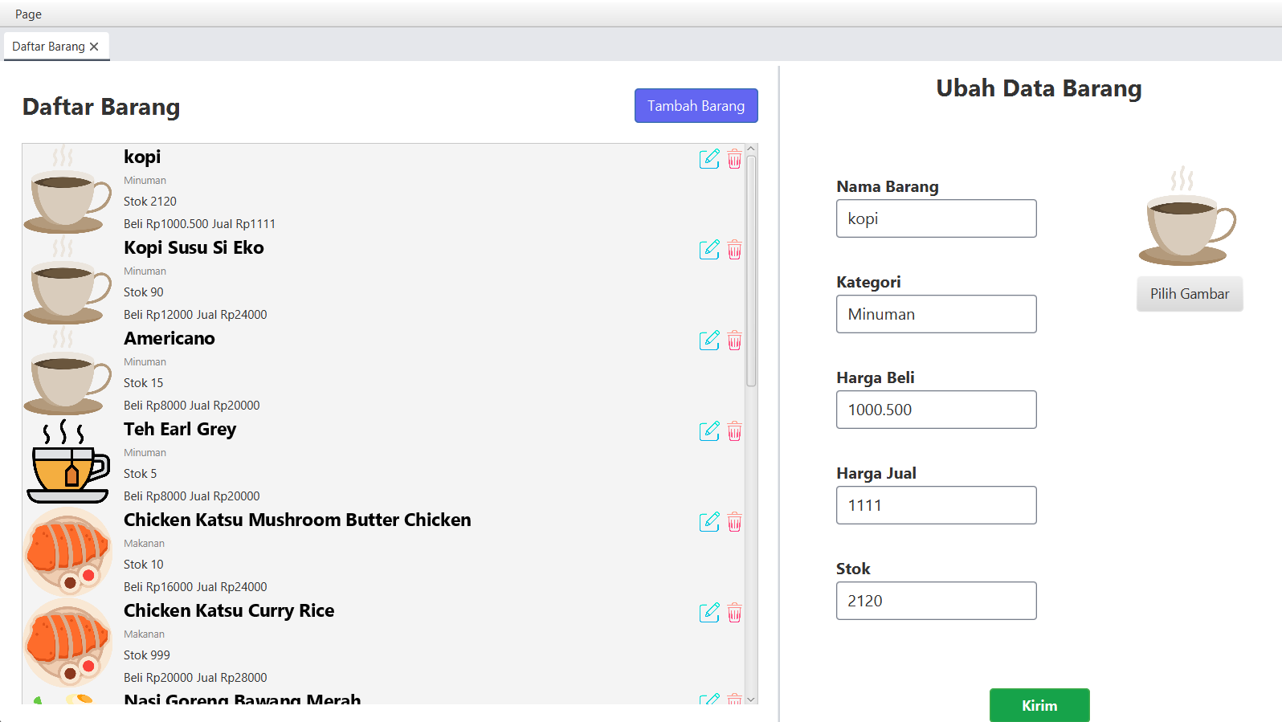Select 'Kopi Susu Si Eko' title
Screen dimensions: 1282x722
(x=194, y=247)
